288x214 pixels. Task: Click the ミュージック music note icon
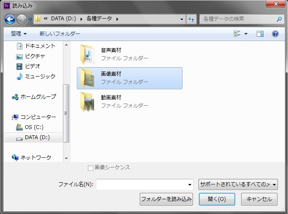point(19,77)
